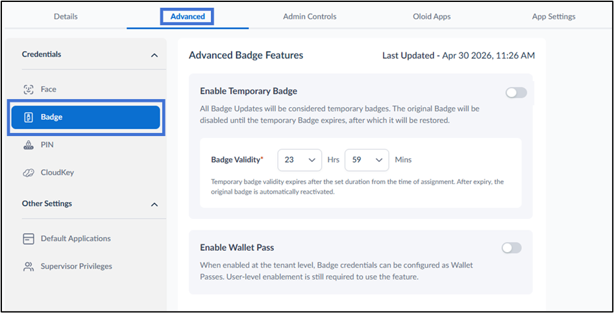614x313 pixels.
Task: Click the Hrs unit label
Action: click(333, 160)
